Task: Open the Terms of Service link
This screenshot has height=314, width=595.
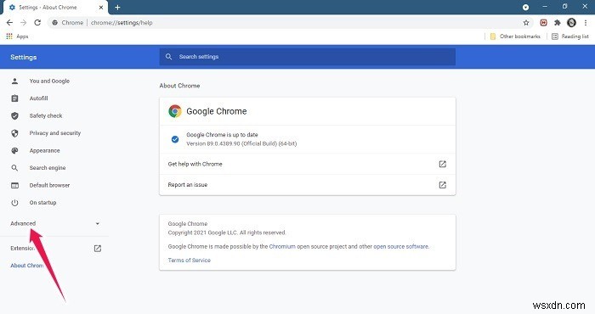Action: coord(189,261)
